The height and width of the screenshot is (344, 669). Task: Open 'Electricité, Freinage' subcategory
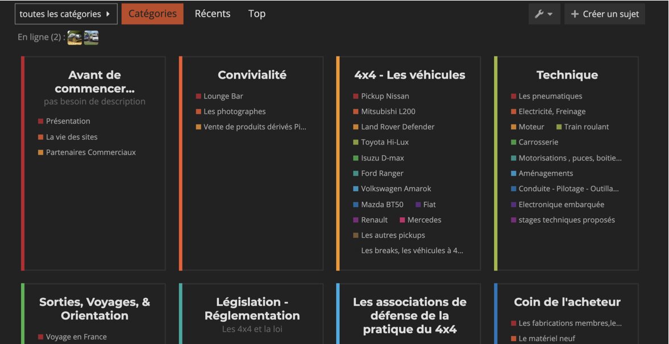[x=549, y=112]
